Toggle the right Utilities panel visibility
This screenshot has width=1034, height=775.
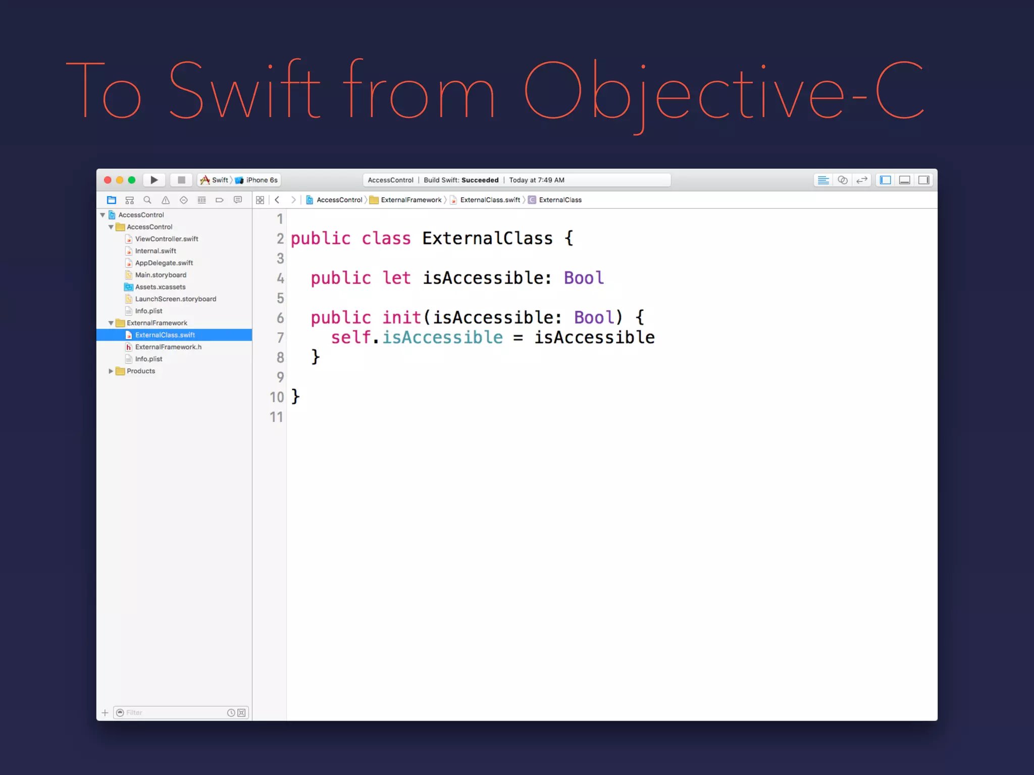point(924,180)
